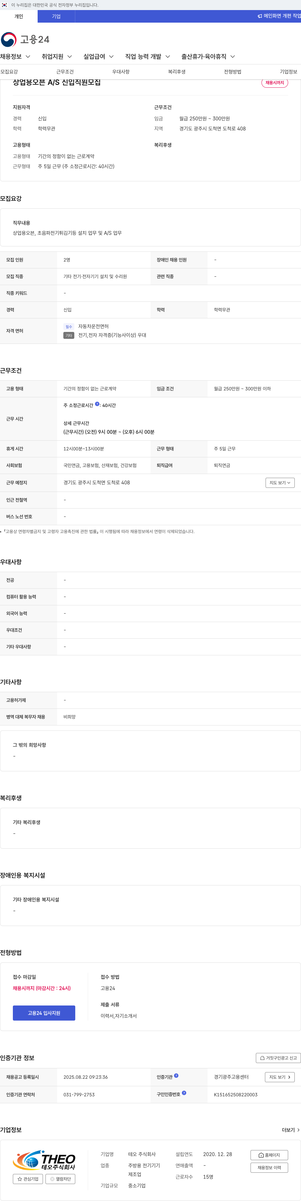Screen dimensions: 301x1201
Task: Click the megaphone announcement icon
Action: coord(260,16)
